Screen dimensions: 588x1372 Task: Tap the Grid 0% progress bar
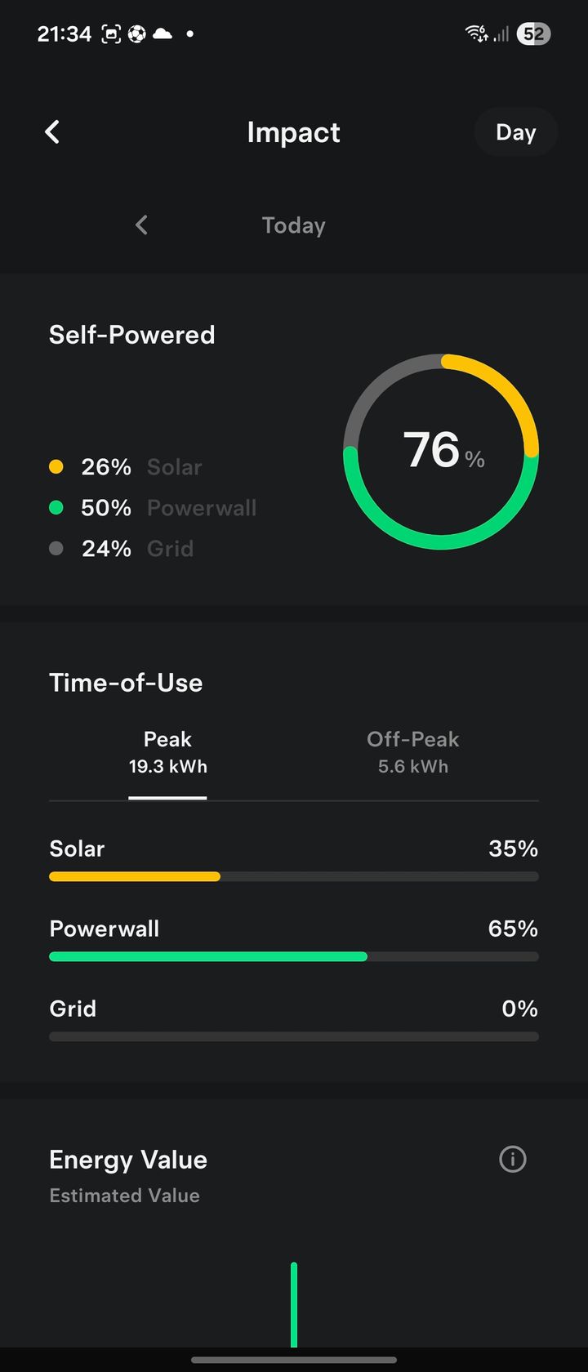pos(294,1036)
